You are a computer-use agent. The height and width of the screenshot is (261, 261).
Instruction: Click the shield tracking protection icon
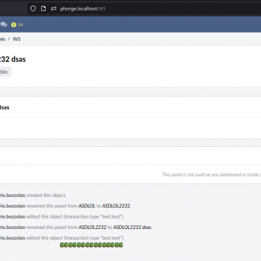click(33, 8)
